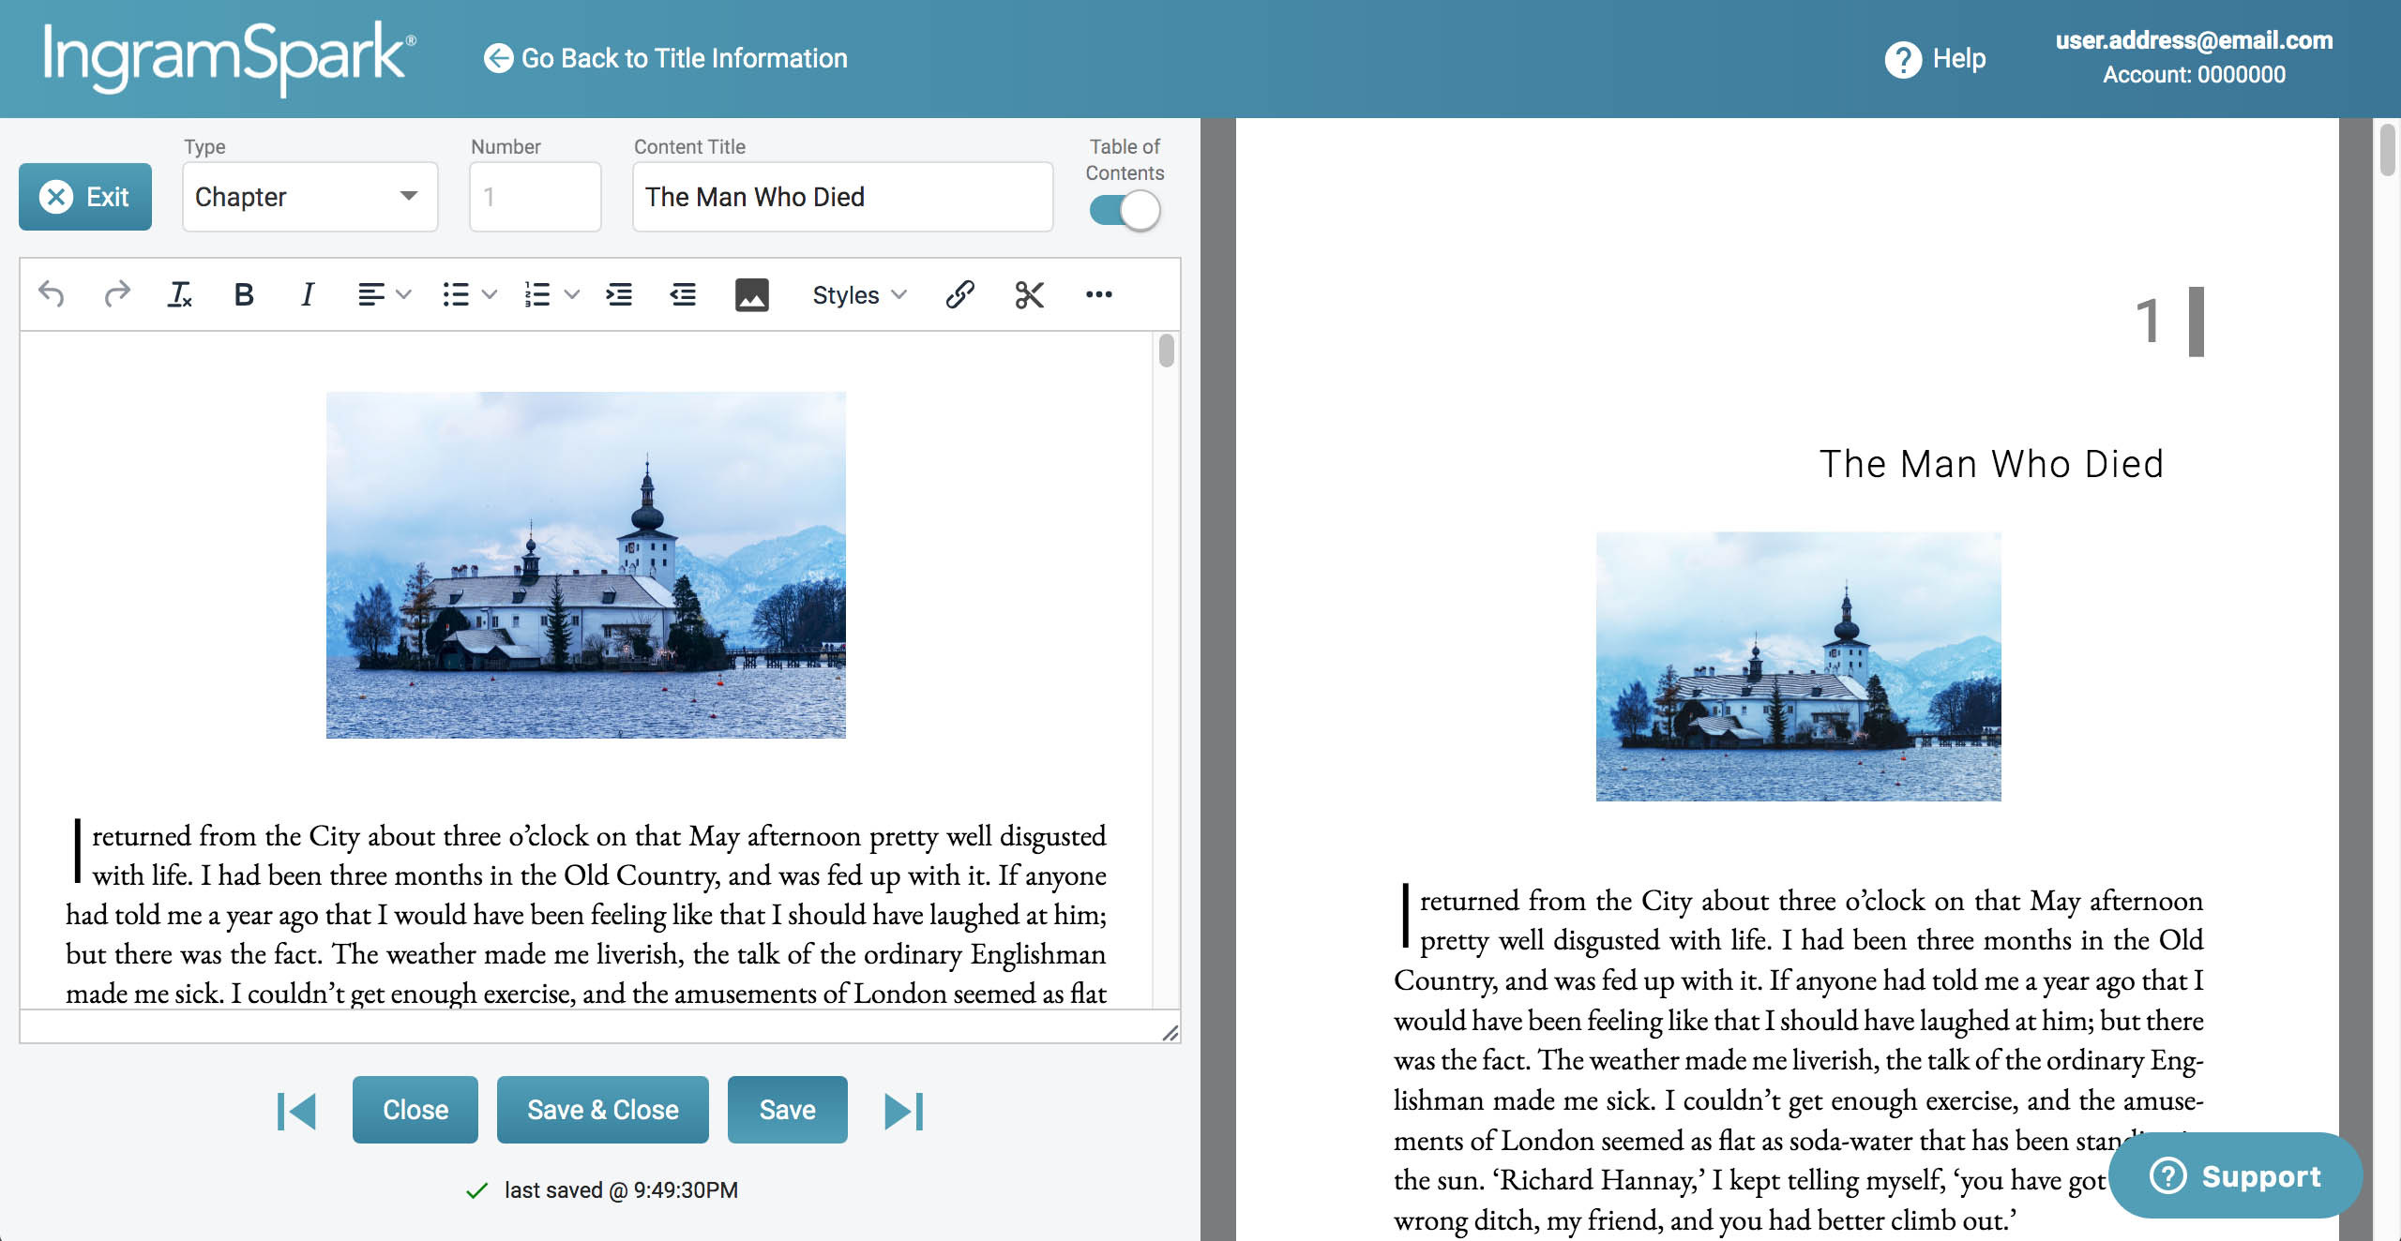Toggle bold formatting

point(243,294)
